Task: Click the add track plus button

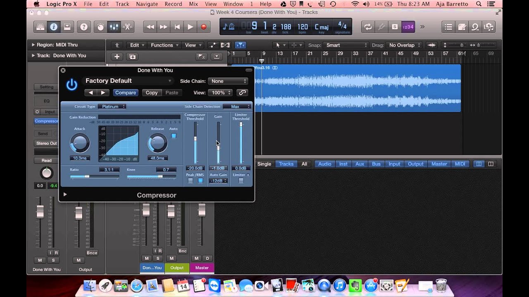Action: (x=117, y=57)
